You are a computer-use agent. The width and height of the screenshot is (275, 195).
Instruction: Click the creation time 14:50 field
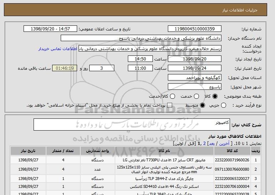(x=140, y=59)
